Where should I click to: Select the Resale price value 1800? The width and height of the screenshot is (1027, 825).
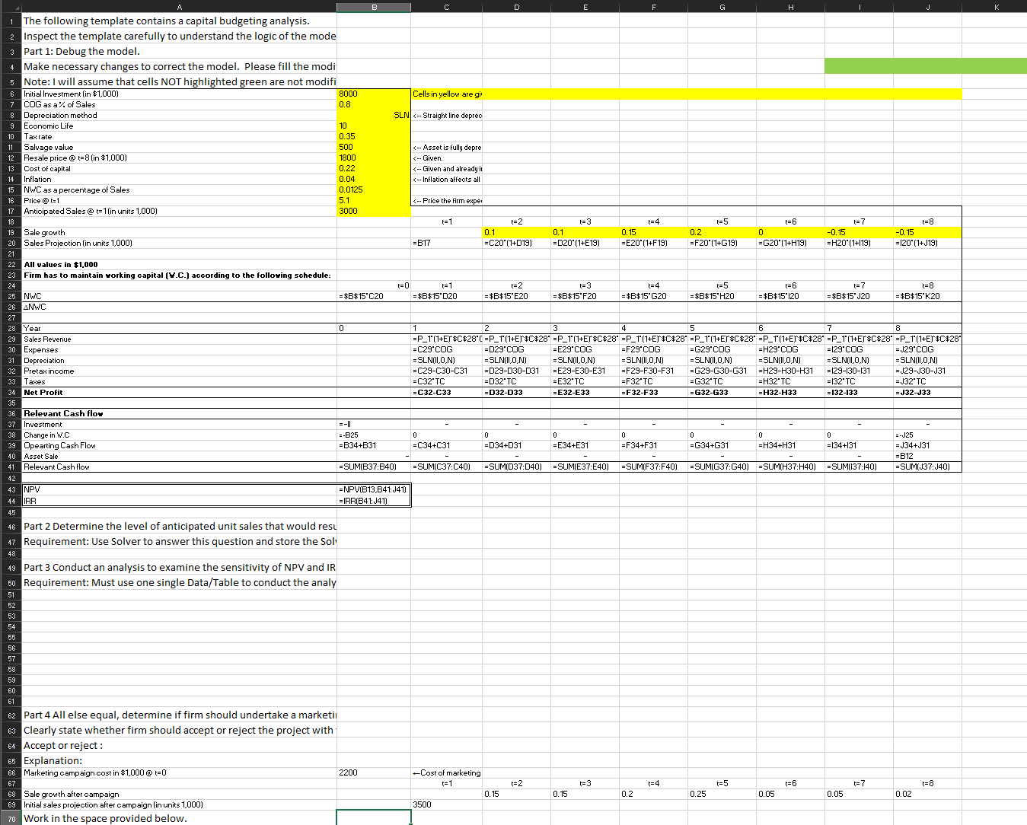point(374,158)
